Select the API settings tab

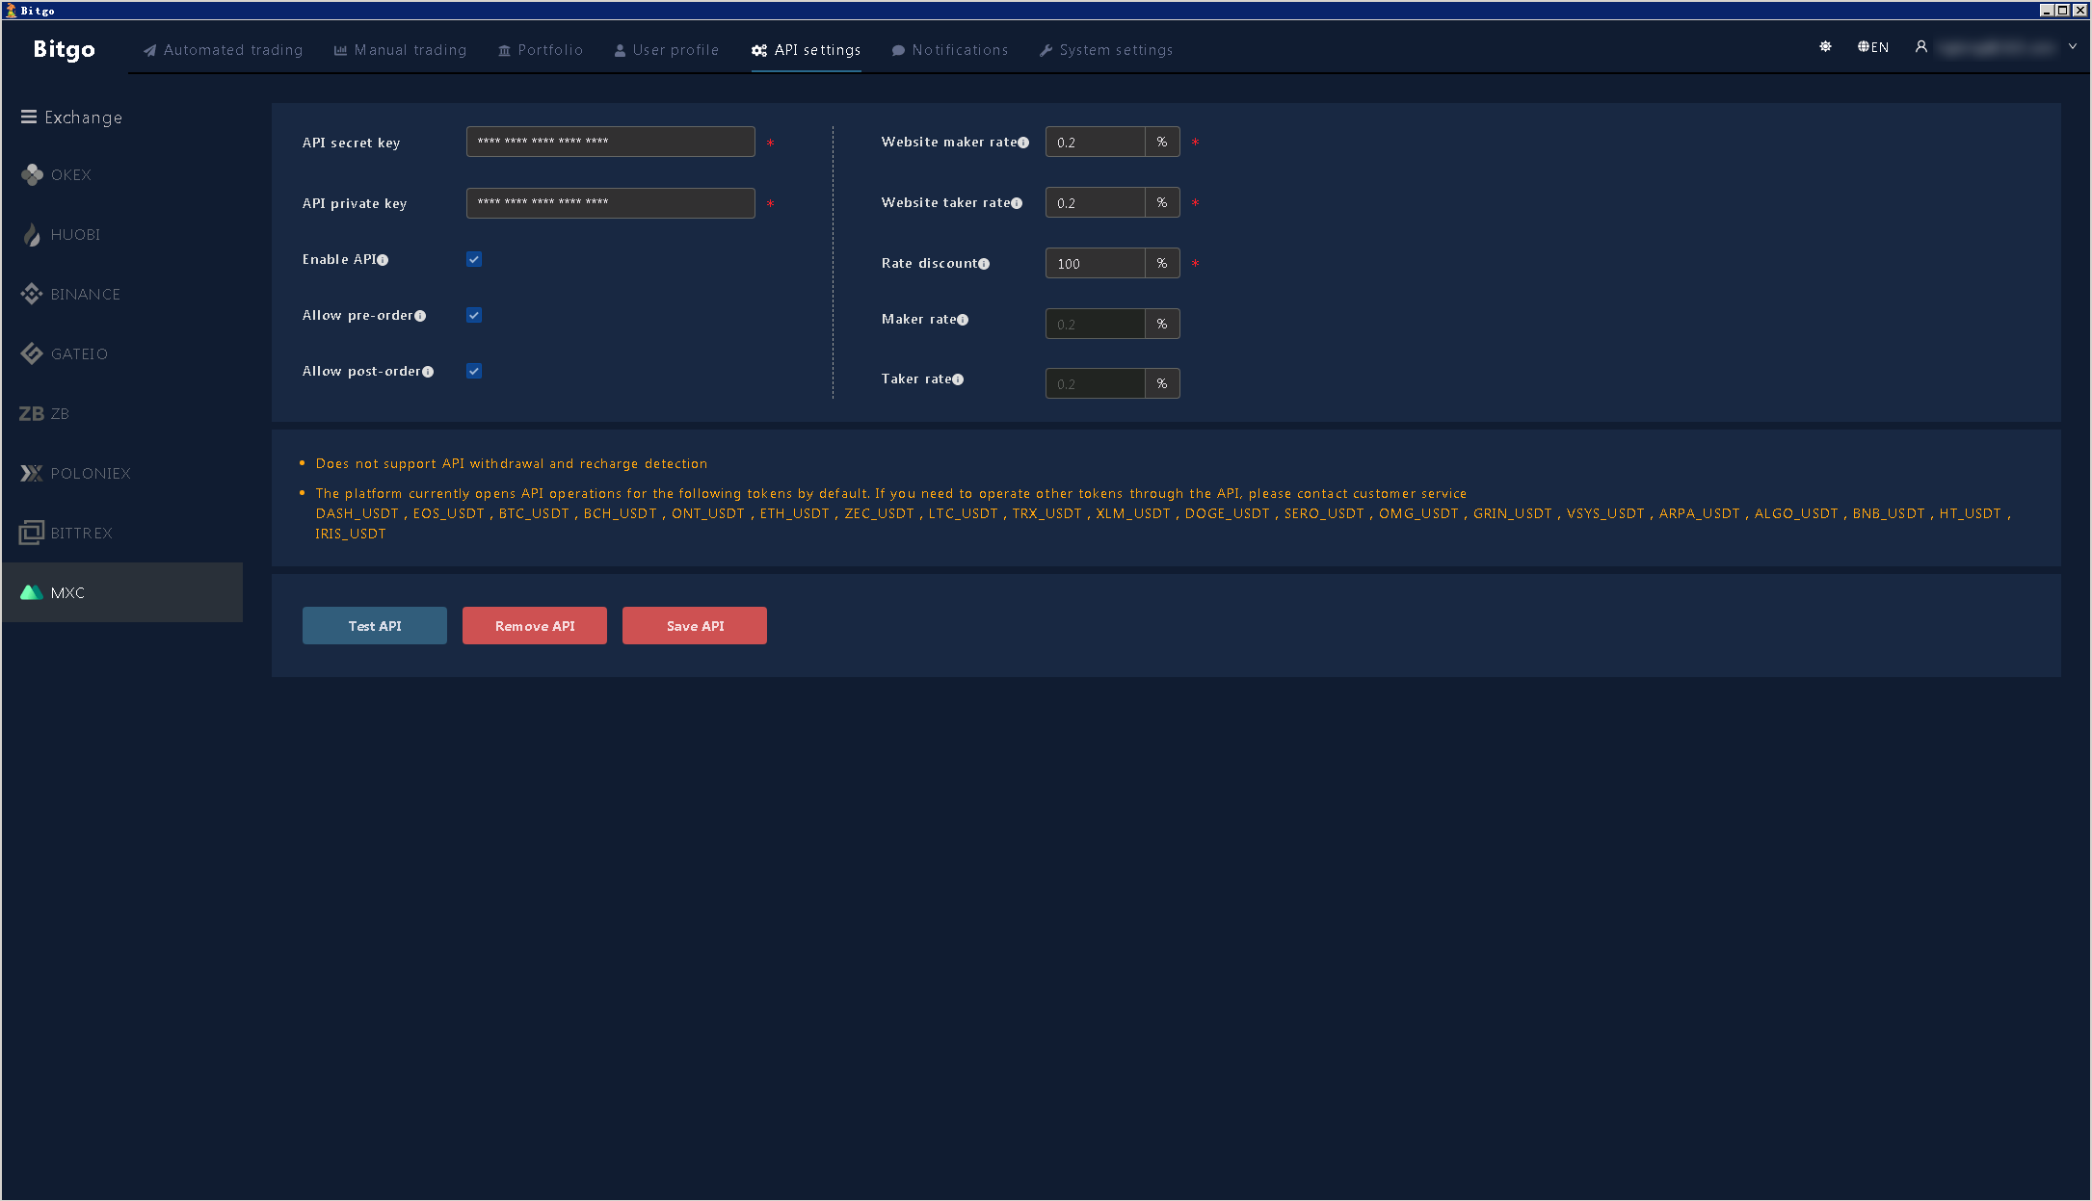(807, 50)
